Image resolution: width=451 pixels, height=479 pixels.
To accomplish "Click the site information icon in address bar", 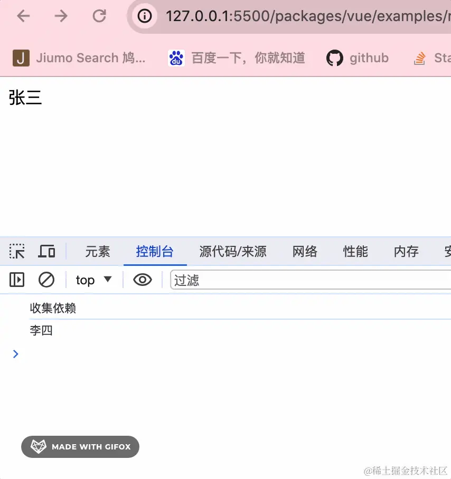I will [x=145, y=16].
